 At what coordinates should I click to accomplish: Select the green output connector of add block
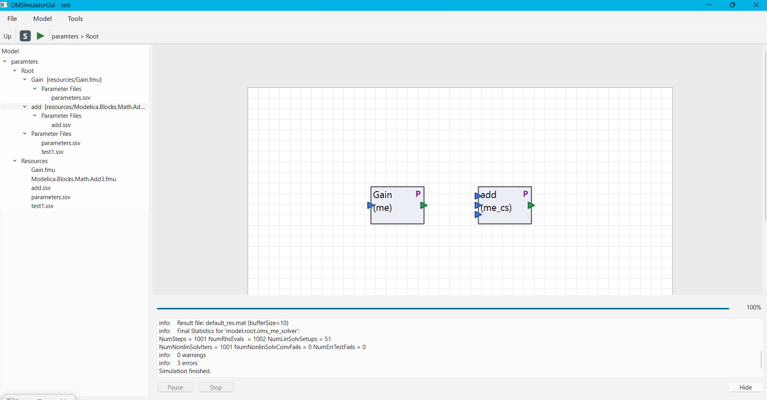tap(531, 206)
